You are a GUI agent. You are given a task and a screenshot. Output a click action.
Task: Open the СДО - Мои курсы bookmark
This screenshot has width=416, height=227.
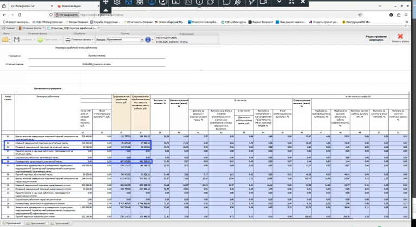(233, 22)
